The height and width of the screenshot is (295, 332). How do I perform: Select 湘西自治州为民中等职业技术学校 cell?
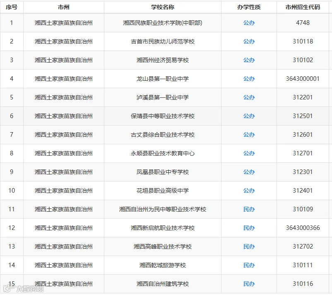point(163,209)
